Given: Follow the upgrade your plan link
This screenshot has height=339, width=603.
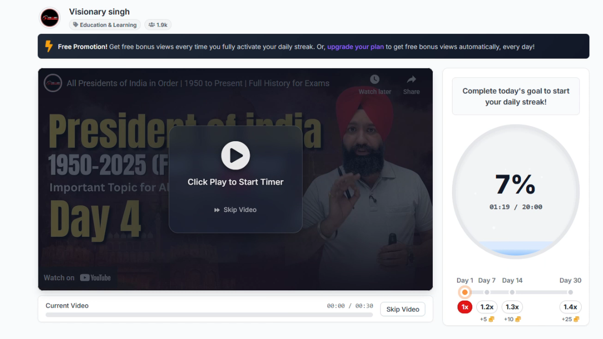Looking at the screenshot, I should 355,47.
